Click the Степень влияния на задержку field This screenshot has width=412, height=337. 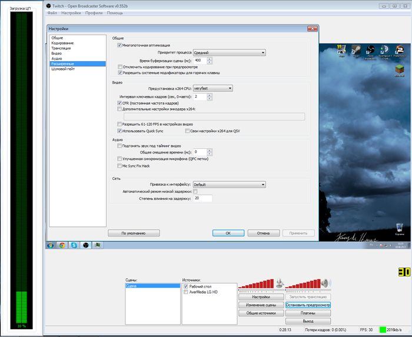202,199
